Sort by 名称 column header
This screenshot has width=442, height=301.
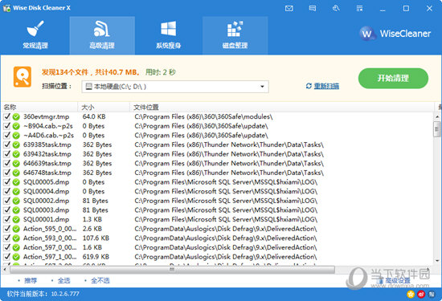(x=39, y=107)
